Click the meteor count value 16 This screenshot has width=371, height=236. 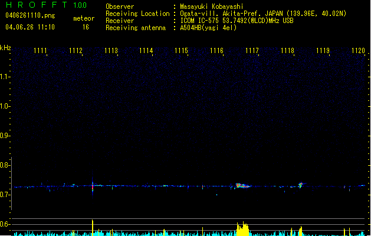(x=86, y=27)
